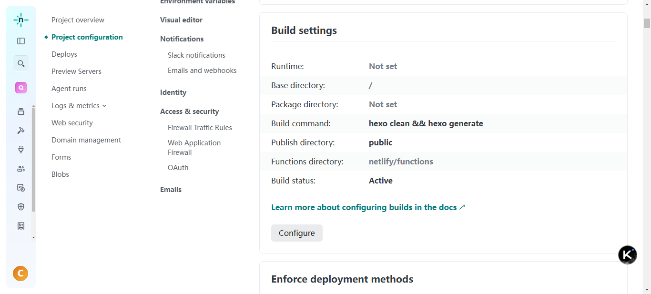Expand the Logs & metrics submenu

(x=79, y=106)
